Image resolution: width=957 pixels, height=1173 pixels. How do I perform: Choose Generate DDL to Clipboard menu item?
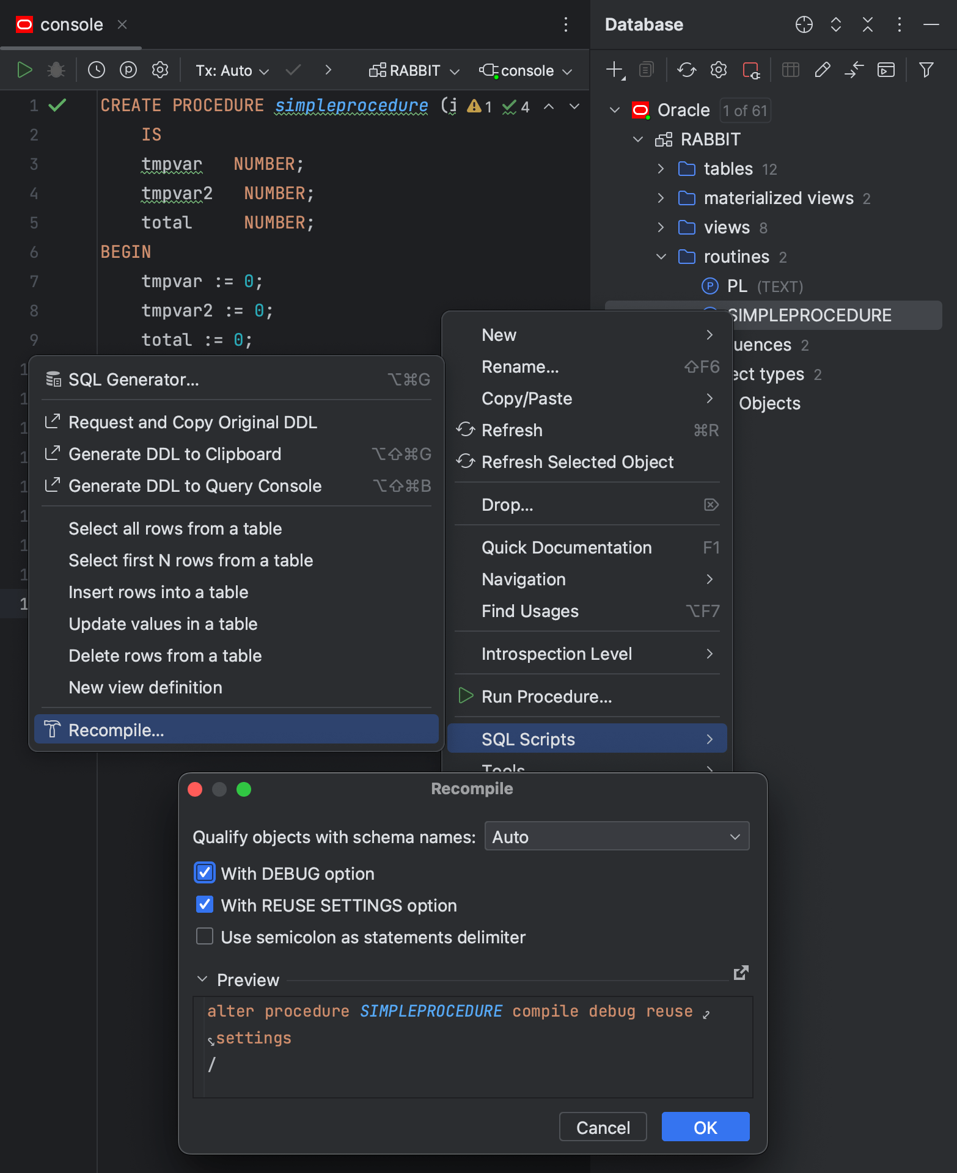(x=175, y=454)
